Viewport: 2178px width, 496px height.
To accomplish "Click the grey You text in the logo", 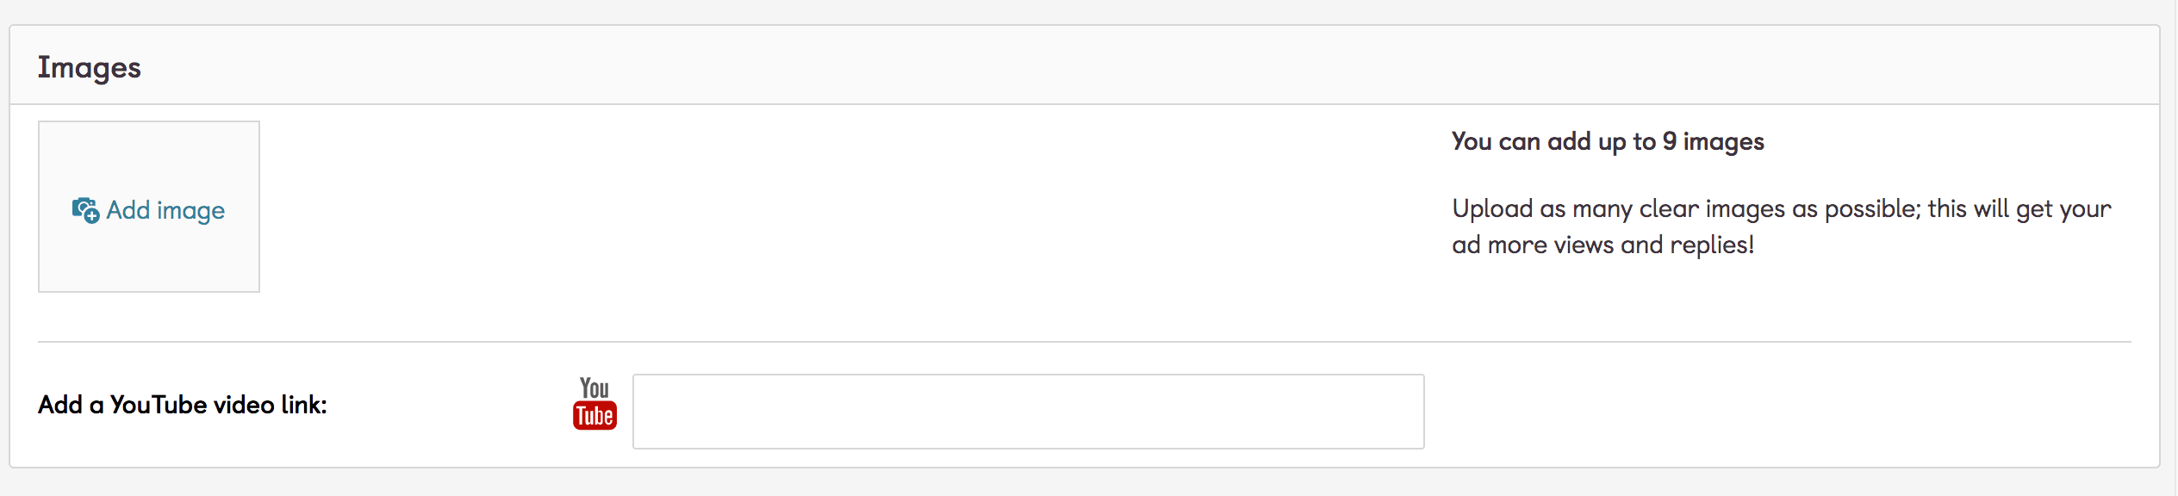I will [x=594, y=388].
